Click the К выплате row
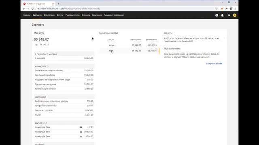259x145 pixels. tap(64, 58)
